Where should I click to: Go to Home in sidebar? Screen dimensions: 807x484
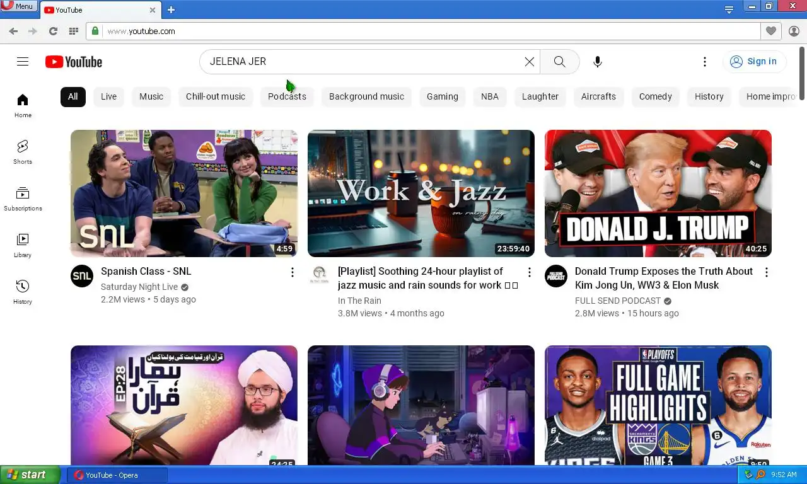[x=23, y=106]
